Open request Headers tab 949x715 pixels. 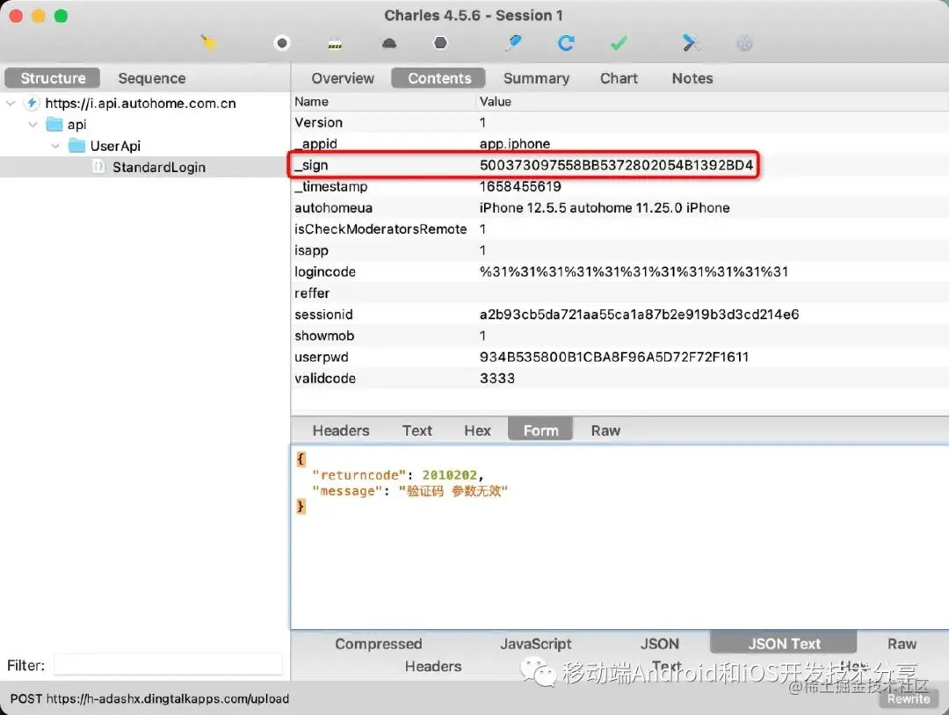click(341, 430)
